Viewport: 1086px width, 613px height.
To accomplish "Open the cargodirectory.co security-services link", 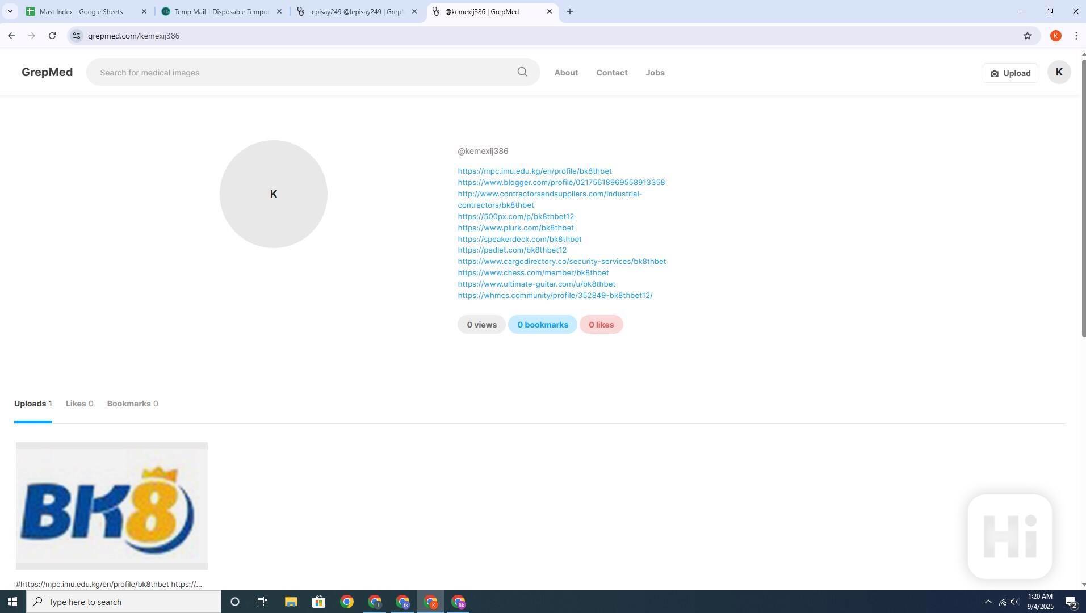I will point(562,261).
